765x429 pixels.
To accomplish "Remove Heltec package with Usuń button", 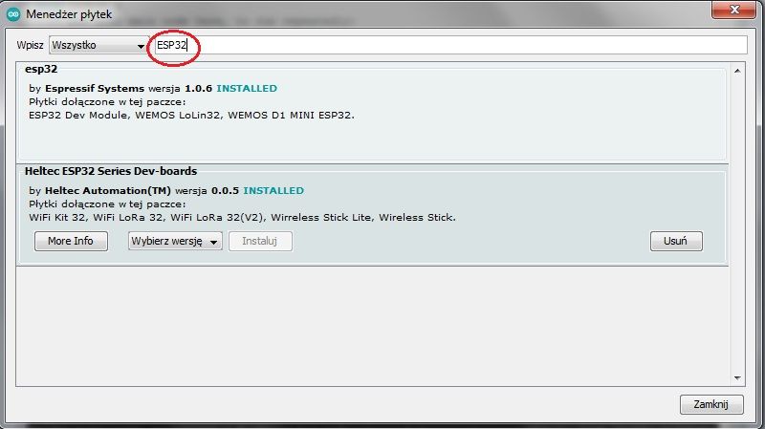I will (676, 241).
